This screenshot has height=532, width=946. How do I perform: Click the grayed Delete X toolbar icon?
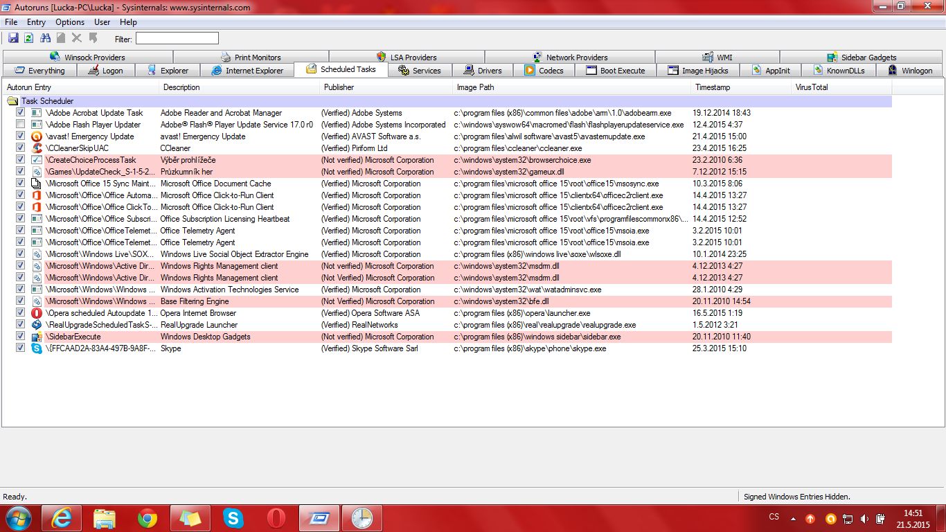pos(77,38)
